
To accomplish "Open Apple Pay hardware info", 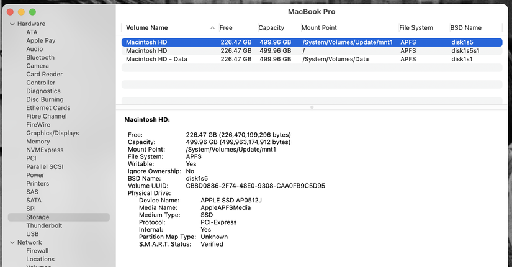I will point(41,40).
